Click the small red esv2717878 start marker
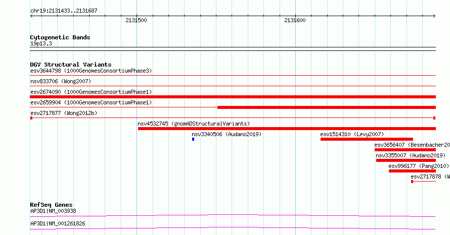Image resolution: width=450 pixels, height=235 pixels. [412, 182]
